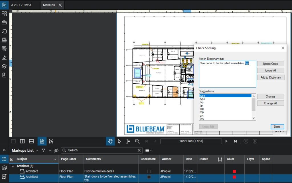Toggle hide markups eye icon

tap(56, 151)
